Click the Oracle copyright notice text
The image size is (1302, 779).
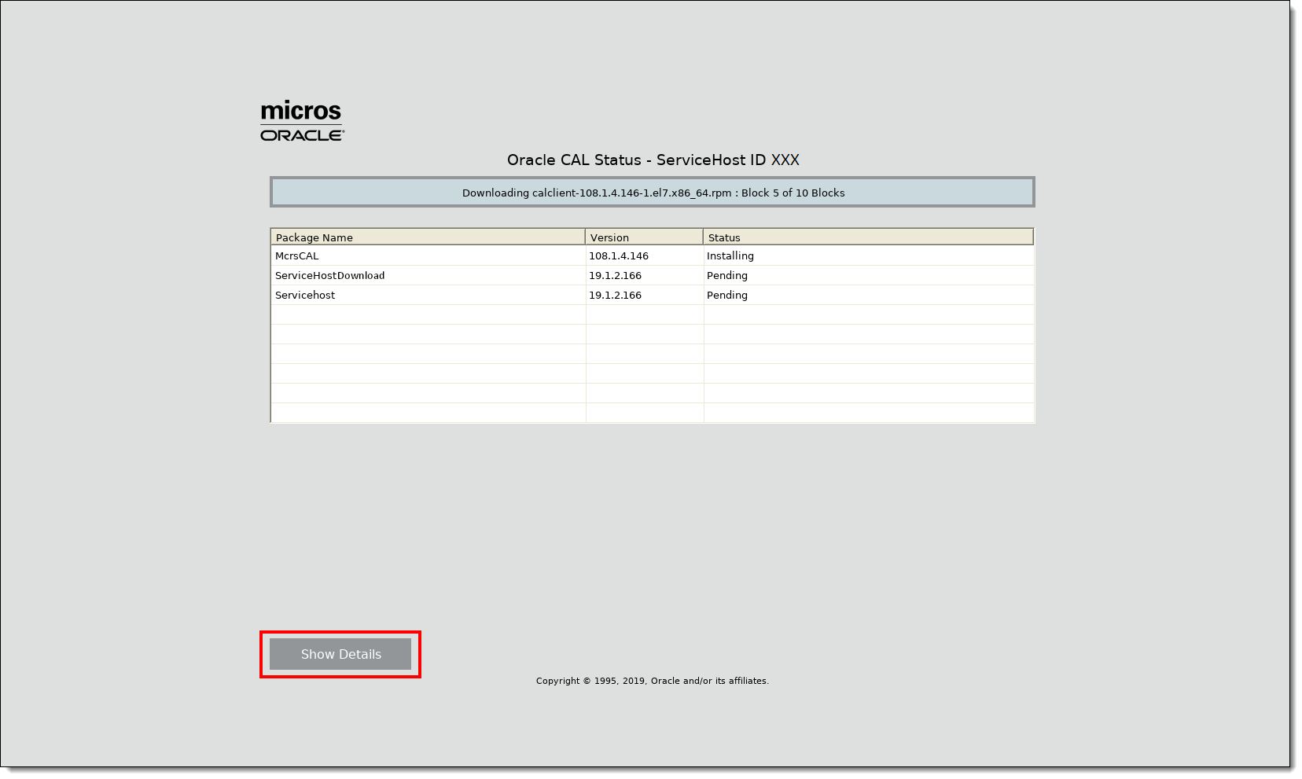(652, 681)
